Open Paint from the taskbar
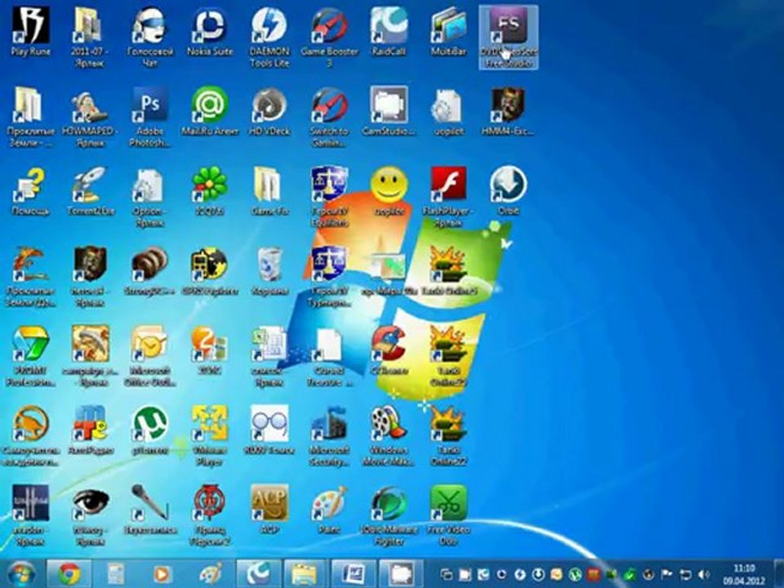The width and height of the screenshot is (784, 588). (x=210, y=574)
